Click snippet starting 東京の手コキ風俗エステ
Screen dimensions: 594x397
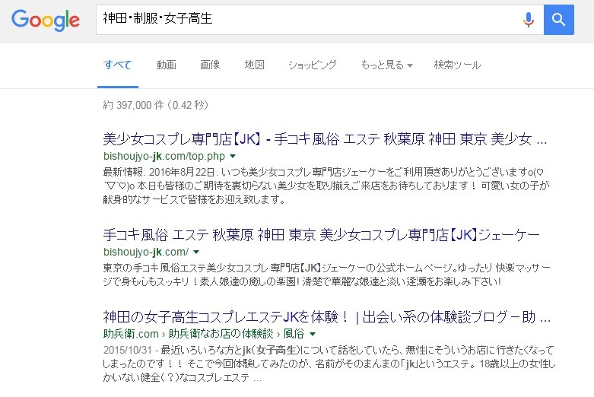[x=326, y=275]
